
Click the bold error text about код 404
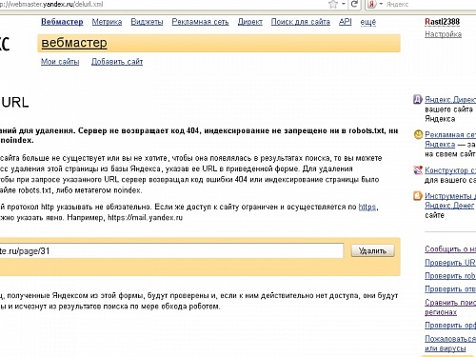click(199, 135)
